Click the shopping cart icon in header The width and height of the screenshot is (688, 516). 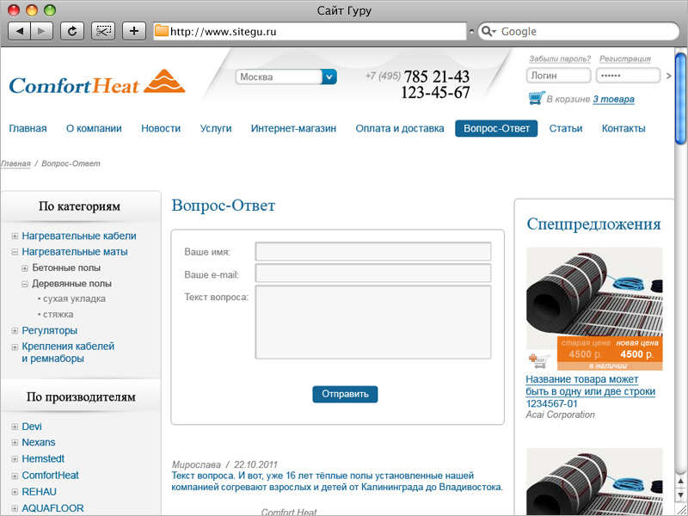pyautogui.click(x=536, y=98)
